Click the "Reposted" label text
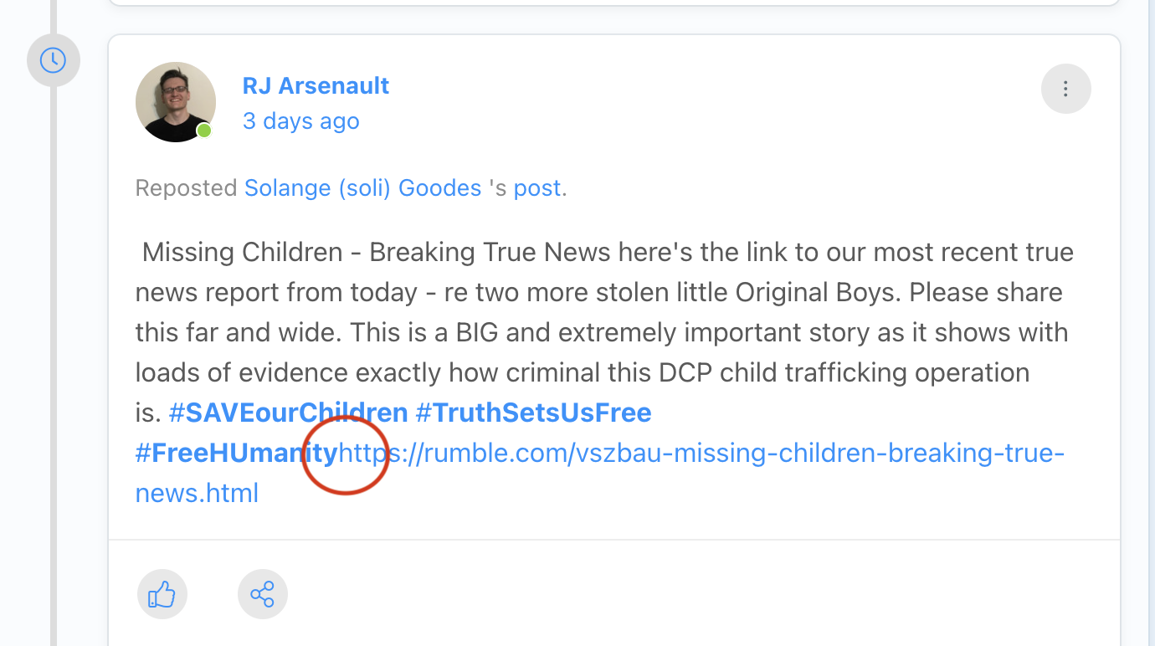The height and width of the screenshot is (646, 1155). tap(186, 188)
